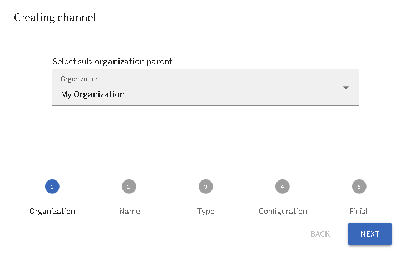
Task: Click the Creating channel heading
Action: [x=55, y=17]
